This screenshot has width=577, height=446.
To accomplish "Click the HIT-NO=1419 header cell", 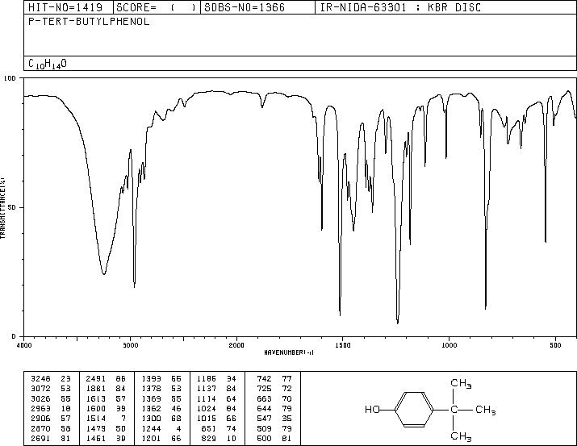I will pyautogui.click(x=69, y=7).
